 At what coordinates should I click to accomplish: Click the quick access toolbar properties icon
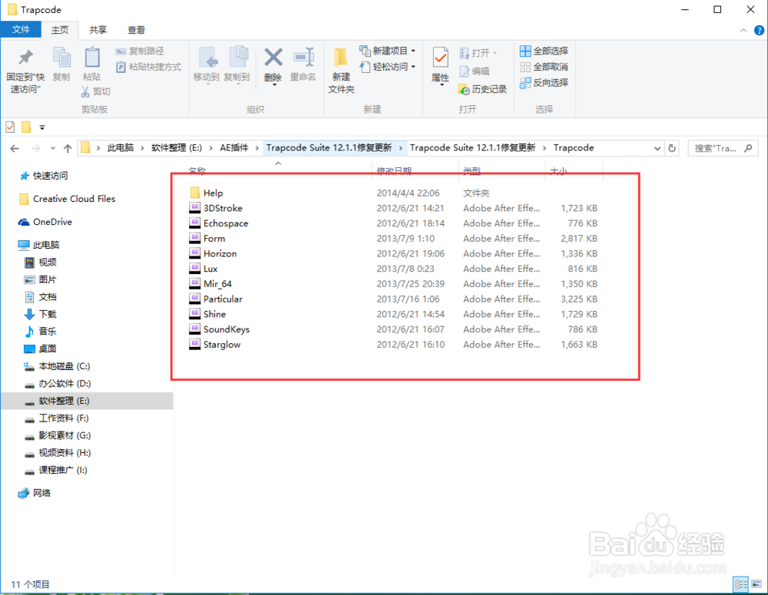point(10,127)
